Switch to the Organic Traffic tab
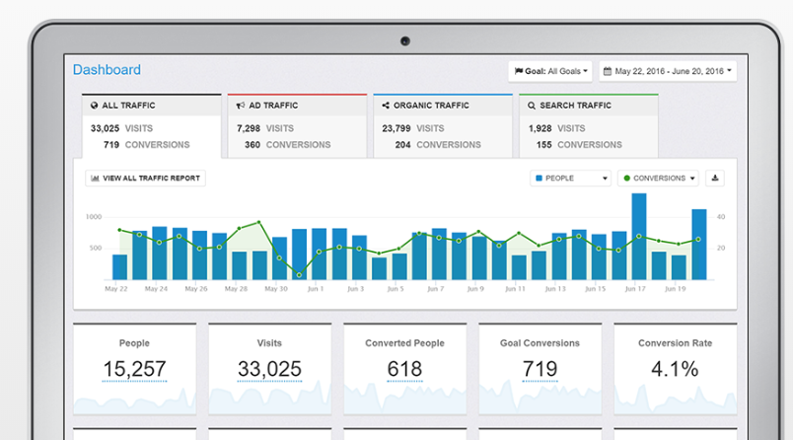The image size is (793, 440). 442,125
